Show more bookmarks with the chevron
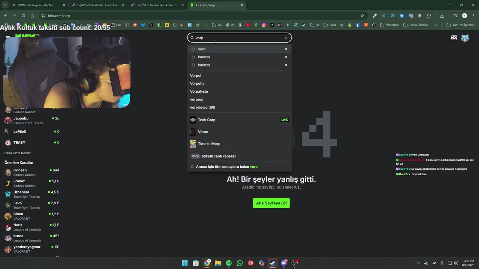The height and width of the screenshot is (269, 479). point(436,25)
